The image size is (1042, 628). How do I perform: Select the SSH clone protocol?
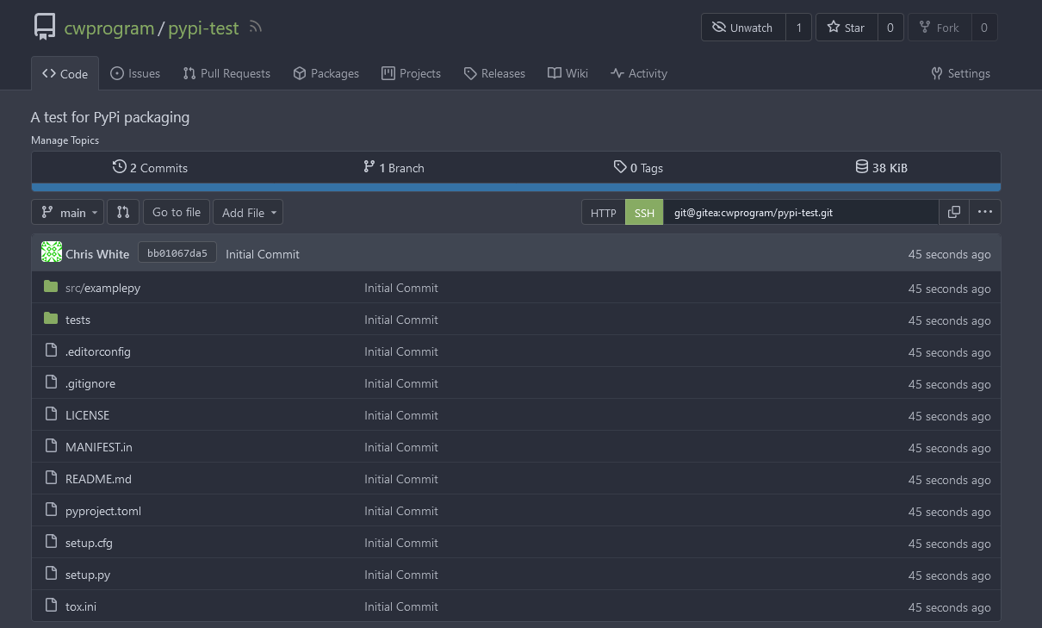tap(644, 213)
